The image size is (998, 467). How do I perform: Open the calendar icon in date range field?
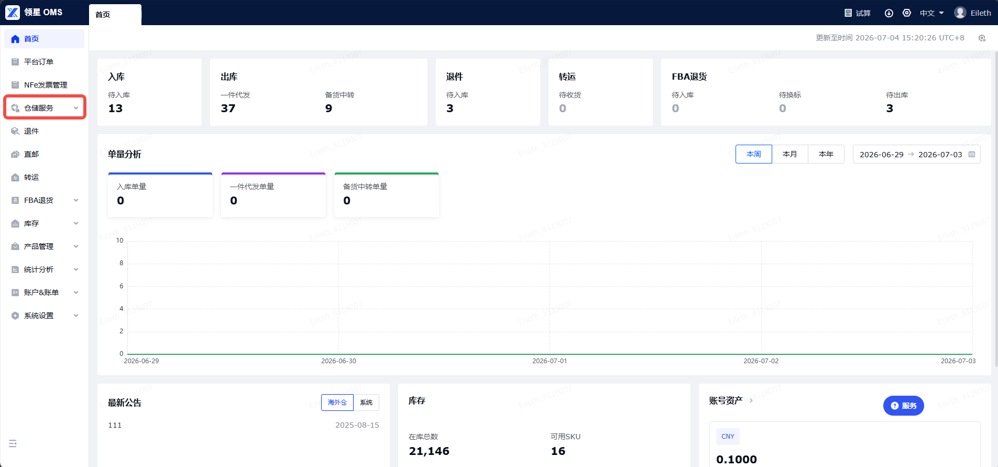click(972, 154)
